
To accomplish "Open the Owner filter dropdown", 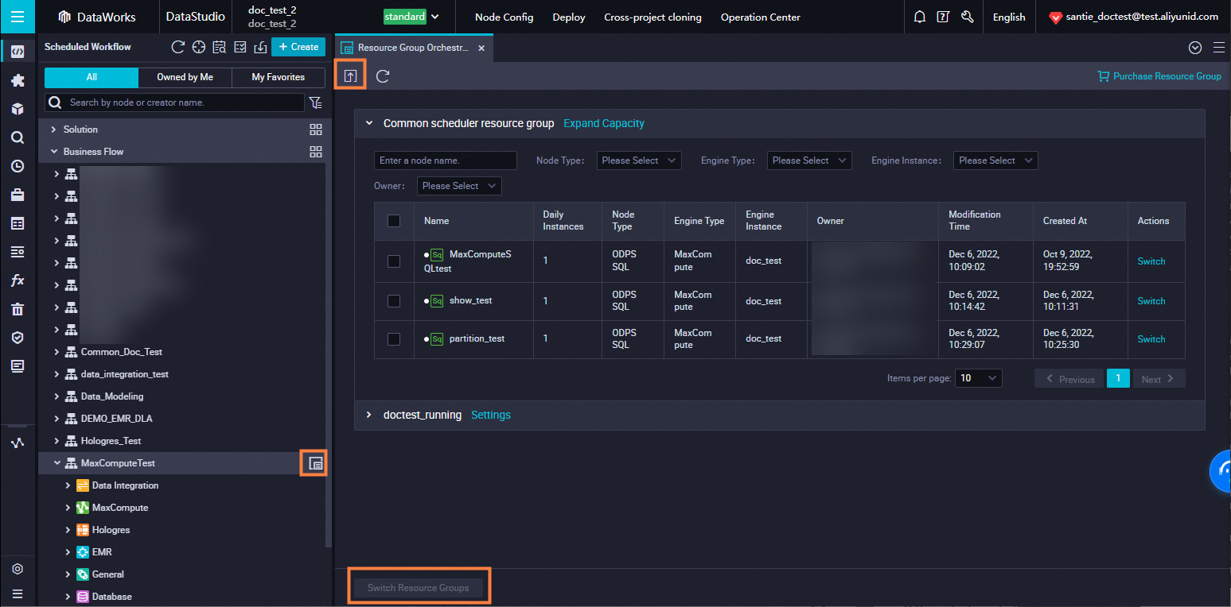I will 459,186.
